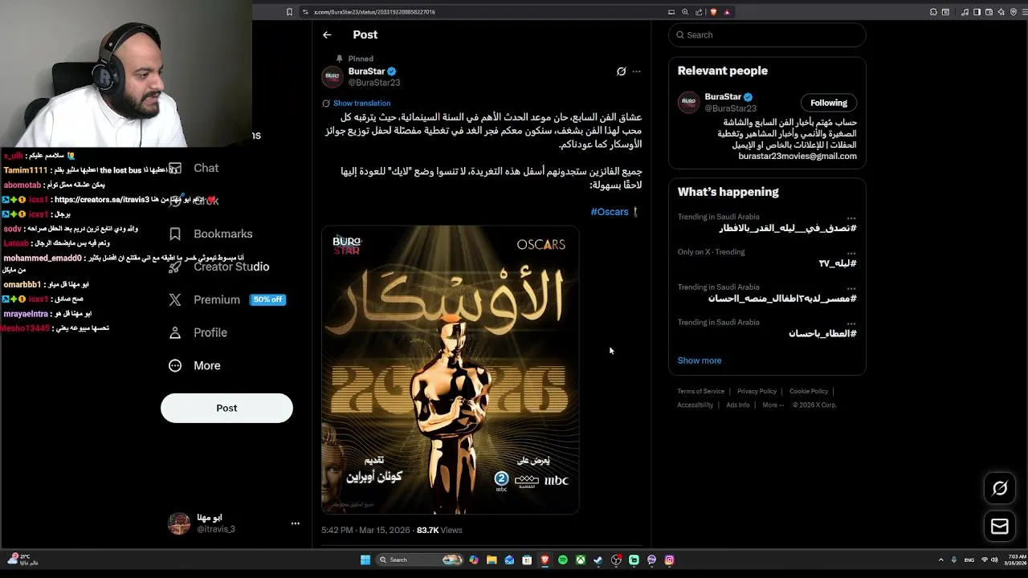Expand the hidden system tray icons chevron

pos(940,560)
